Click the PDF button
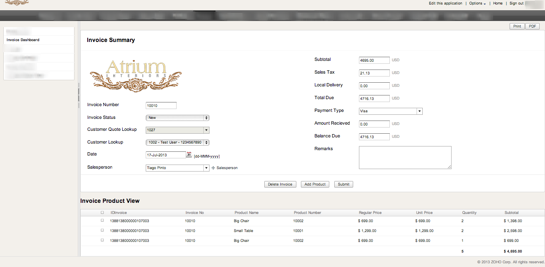The width and height of the screenshot is (545, 267). click(x=532, y=26)
